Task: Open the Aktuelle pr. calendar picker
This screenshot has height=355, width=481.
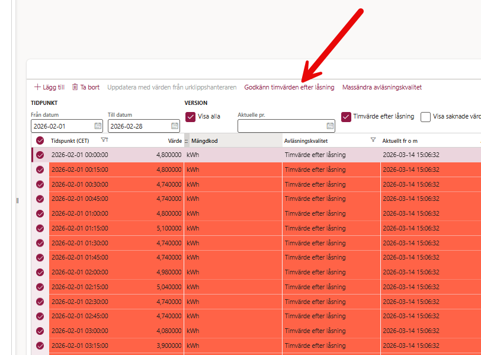Action: click(x=330, y=126)
